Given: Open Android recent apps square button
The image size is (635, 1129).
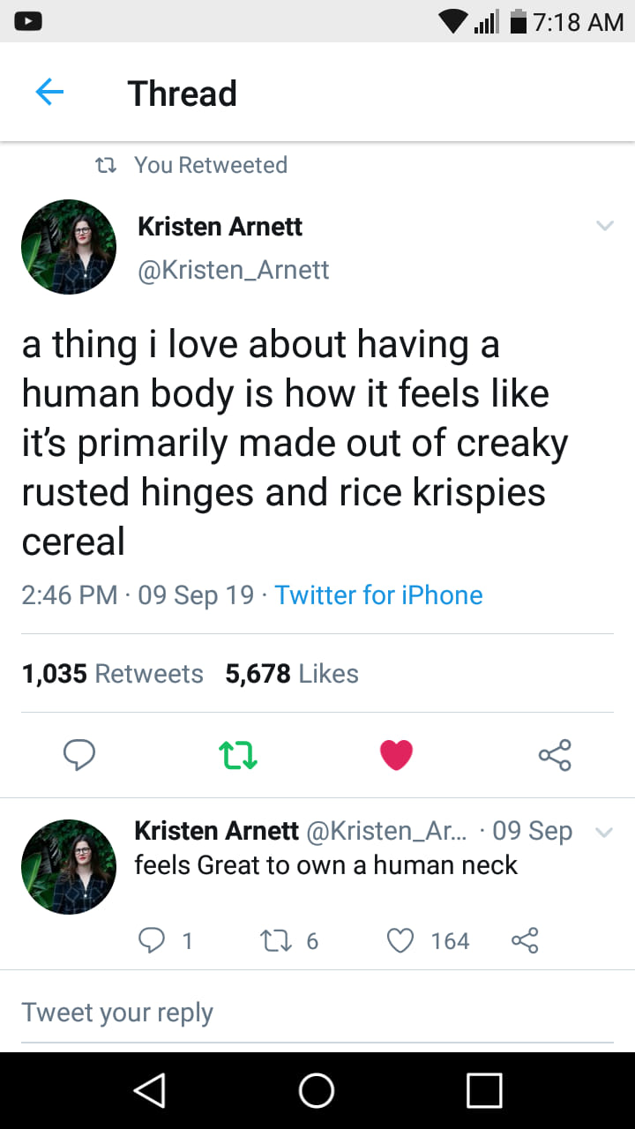Looking at the screenshot, I should 484,1090.
